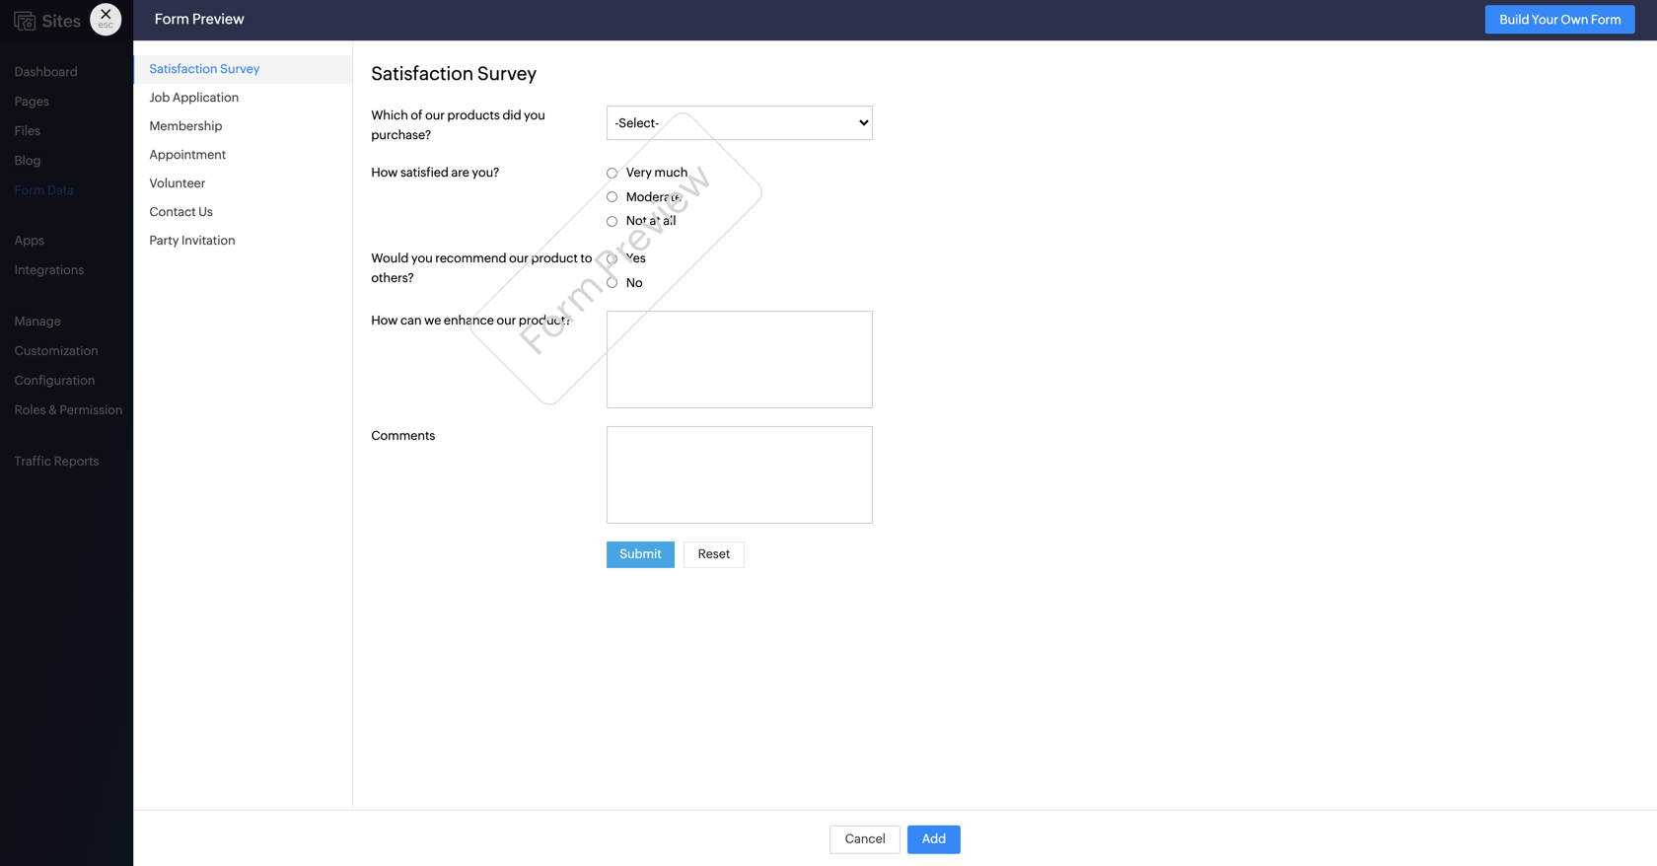This screenshot has width=1657, height=866.
Task: Add the selected form template
Action: point(933,839)
